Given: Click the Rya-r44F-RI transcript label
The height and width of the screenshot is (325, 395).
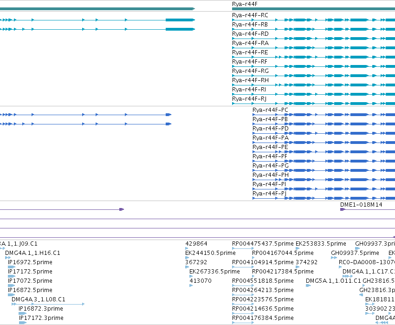Looking at the screenshot, I should tap(249, 90).
